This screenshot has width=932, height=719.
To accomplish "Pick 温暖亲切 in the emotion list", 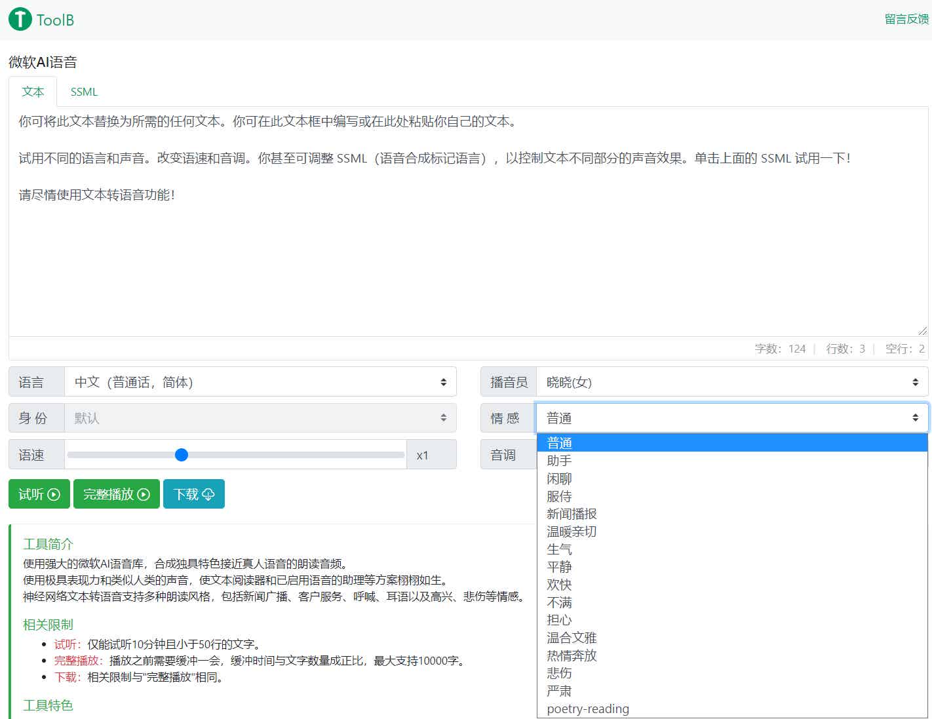I will click(572, 532).
